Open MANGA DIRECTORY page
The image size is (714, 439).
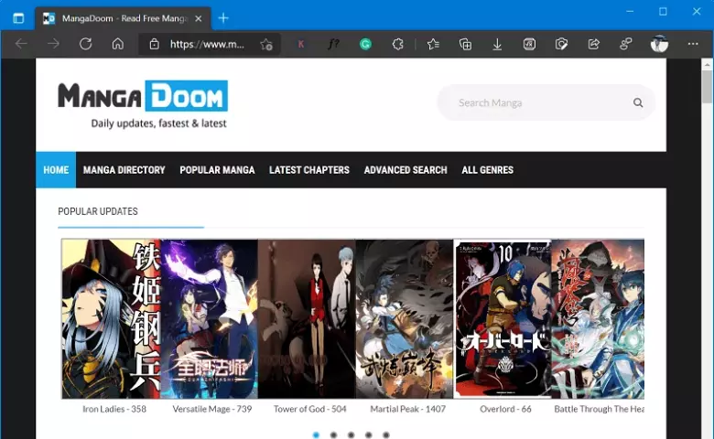point(124,170)
